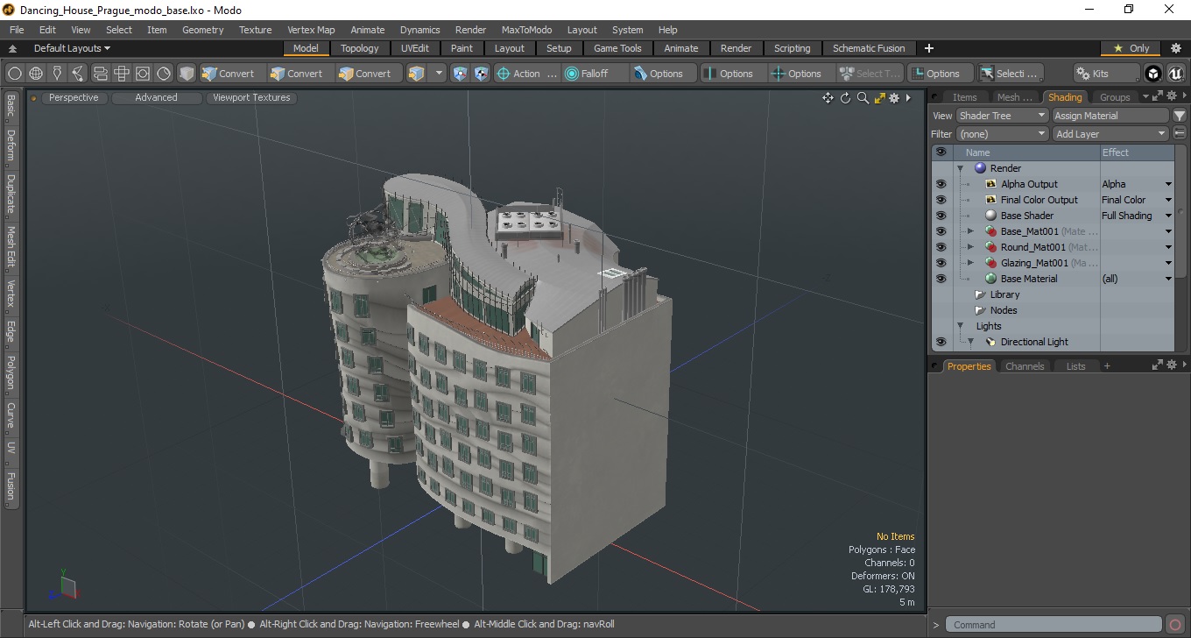The width and height of the screenshot is (1191, 638).
Task: Switch to the UVEdit tab
Action: (415, 48)
